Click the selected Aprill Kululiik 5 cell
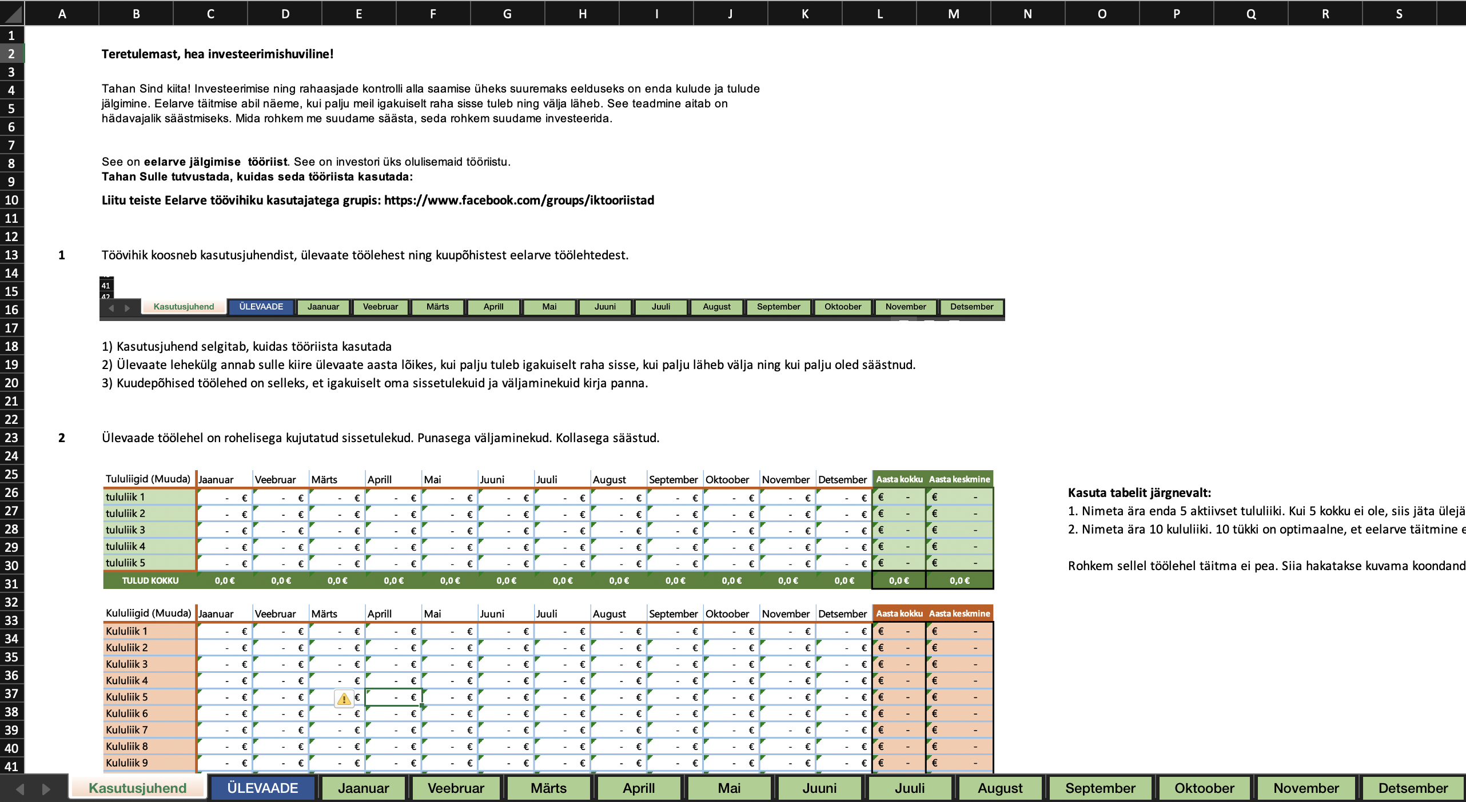This screenshot has width=1466, height=802. [x=393, y=697]
